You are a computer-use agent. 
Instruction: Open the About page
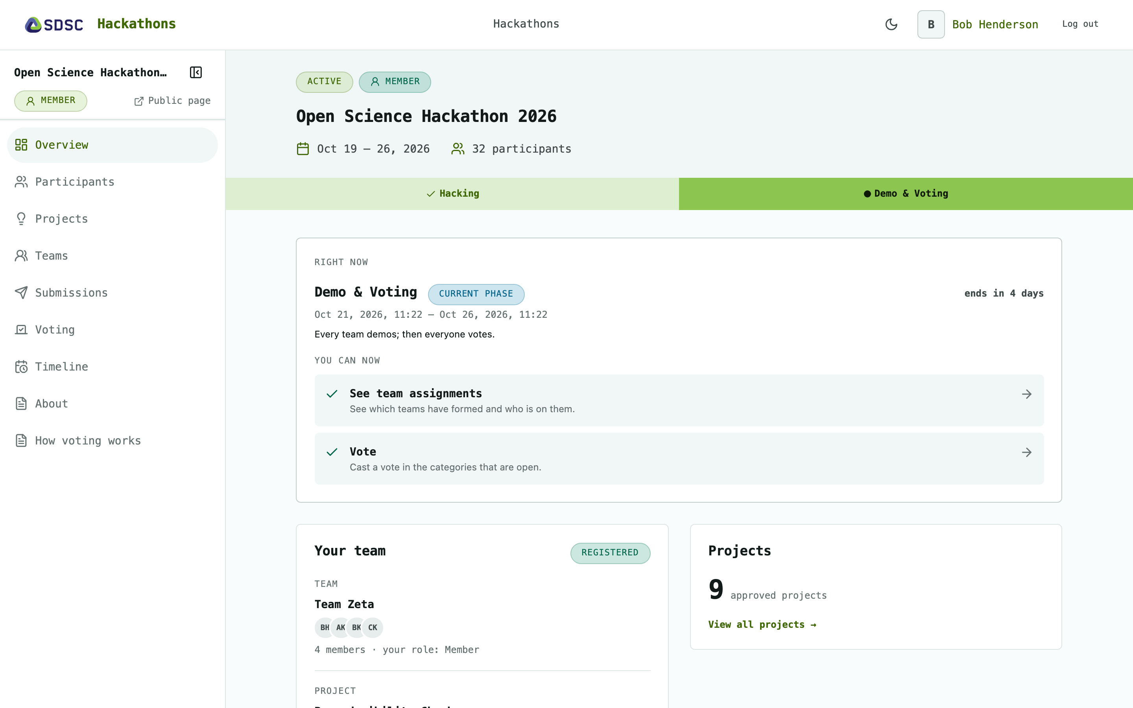113,404
